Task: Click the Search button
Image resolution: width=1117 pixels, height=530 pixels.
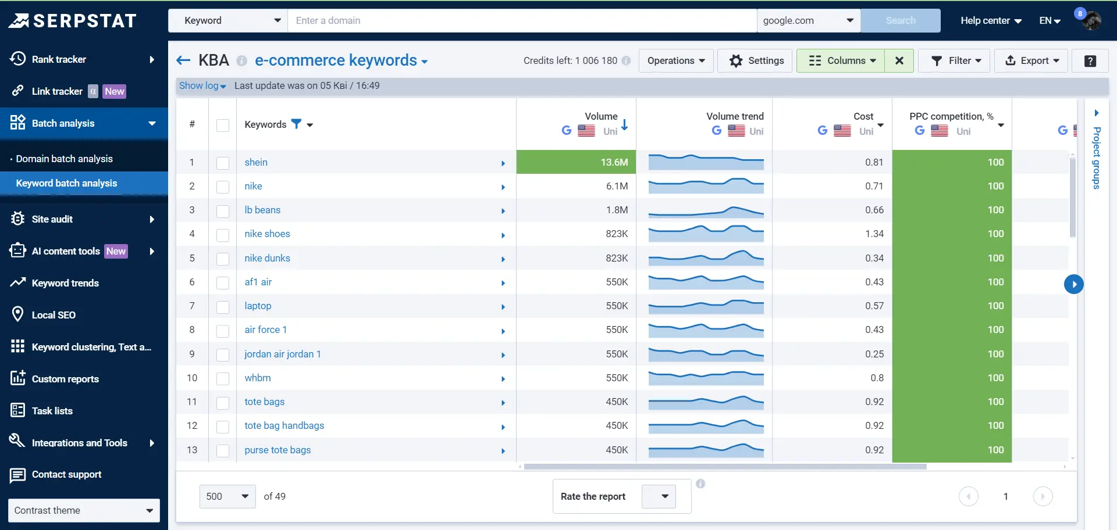Action: click(x=901, y=20)
